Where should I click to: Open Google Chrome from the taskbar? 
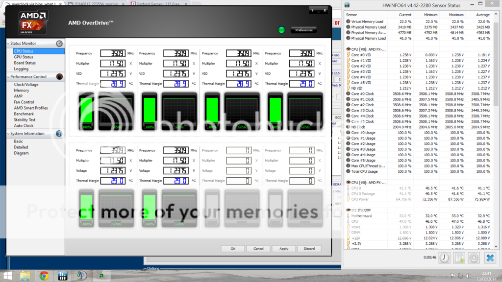(44, 276)
